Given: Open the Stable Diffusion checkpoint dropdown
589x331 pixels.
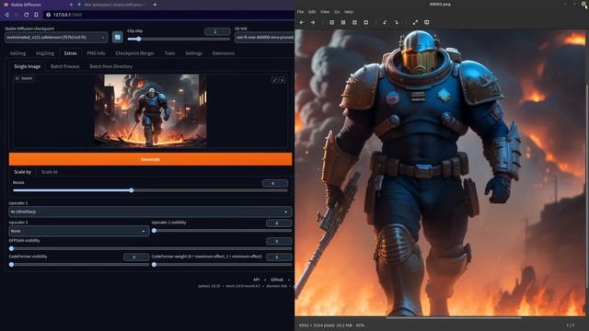Looking at the screenshot, I should pos(56,37).
